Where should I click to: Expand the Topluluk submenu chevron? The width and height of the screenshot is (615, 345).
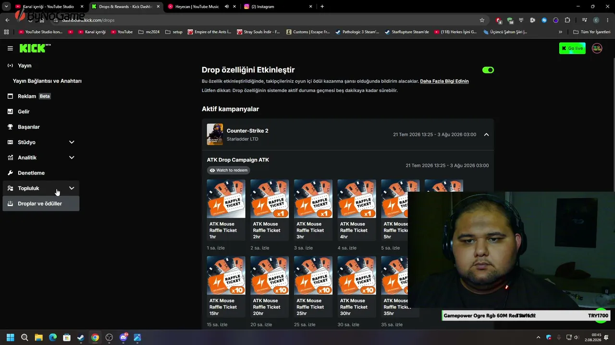pyautogui.click(x=72, y=188)
